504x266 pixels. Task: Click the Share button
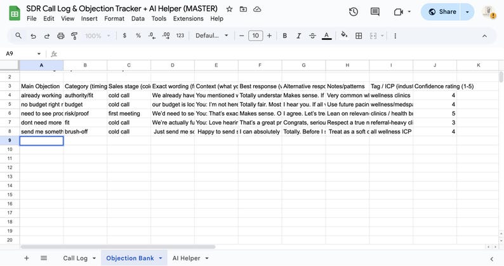click(x=441, y=12)
